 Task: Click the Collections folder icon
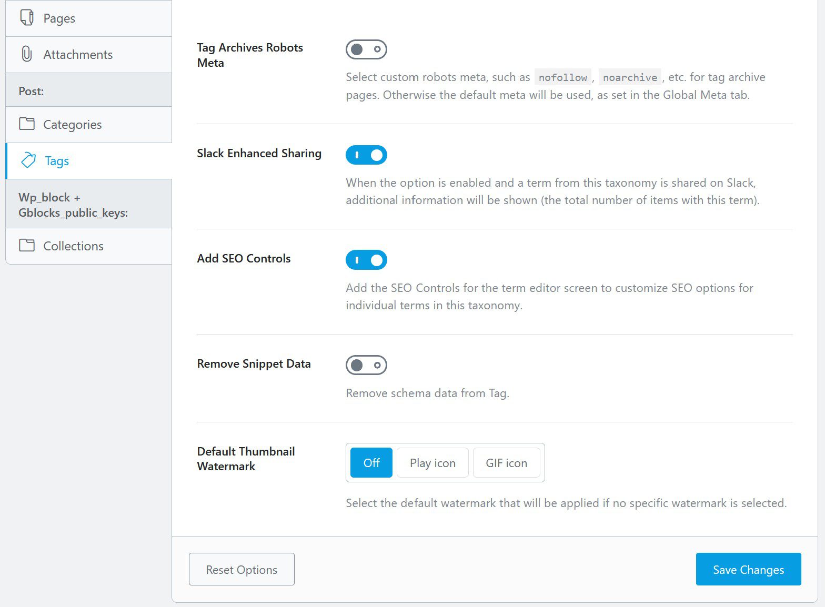(x=27, y=245)
